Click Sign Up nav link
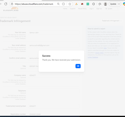125x117 pixels. tap(99, 8)
